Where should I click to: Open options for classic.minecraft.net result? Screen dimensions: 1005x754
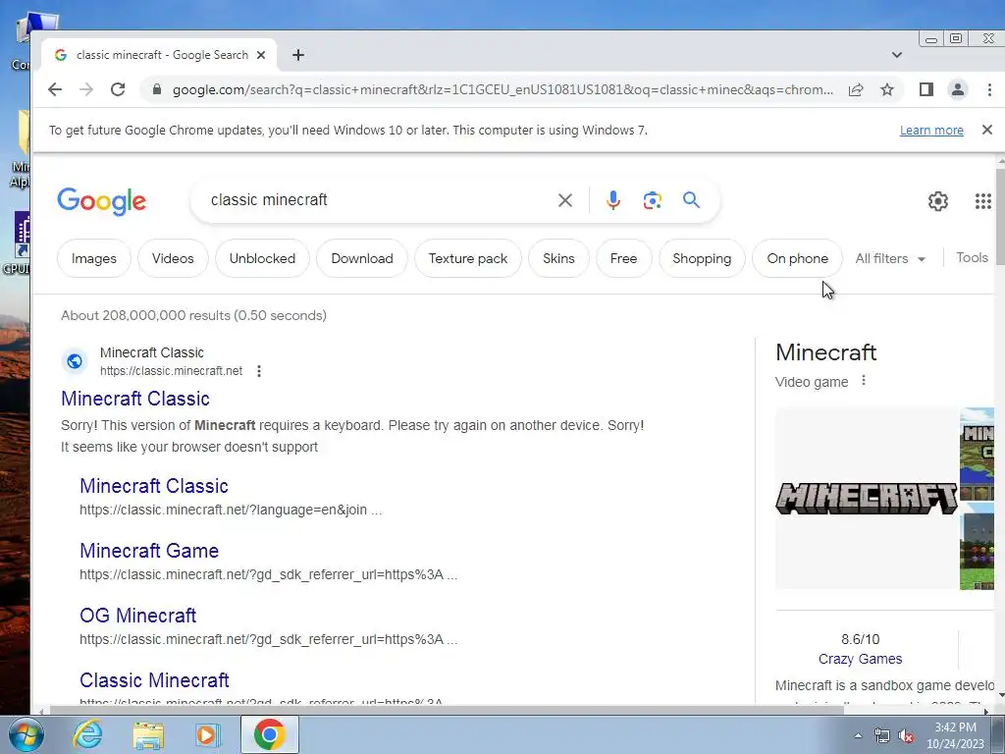(x=259, y=371)
